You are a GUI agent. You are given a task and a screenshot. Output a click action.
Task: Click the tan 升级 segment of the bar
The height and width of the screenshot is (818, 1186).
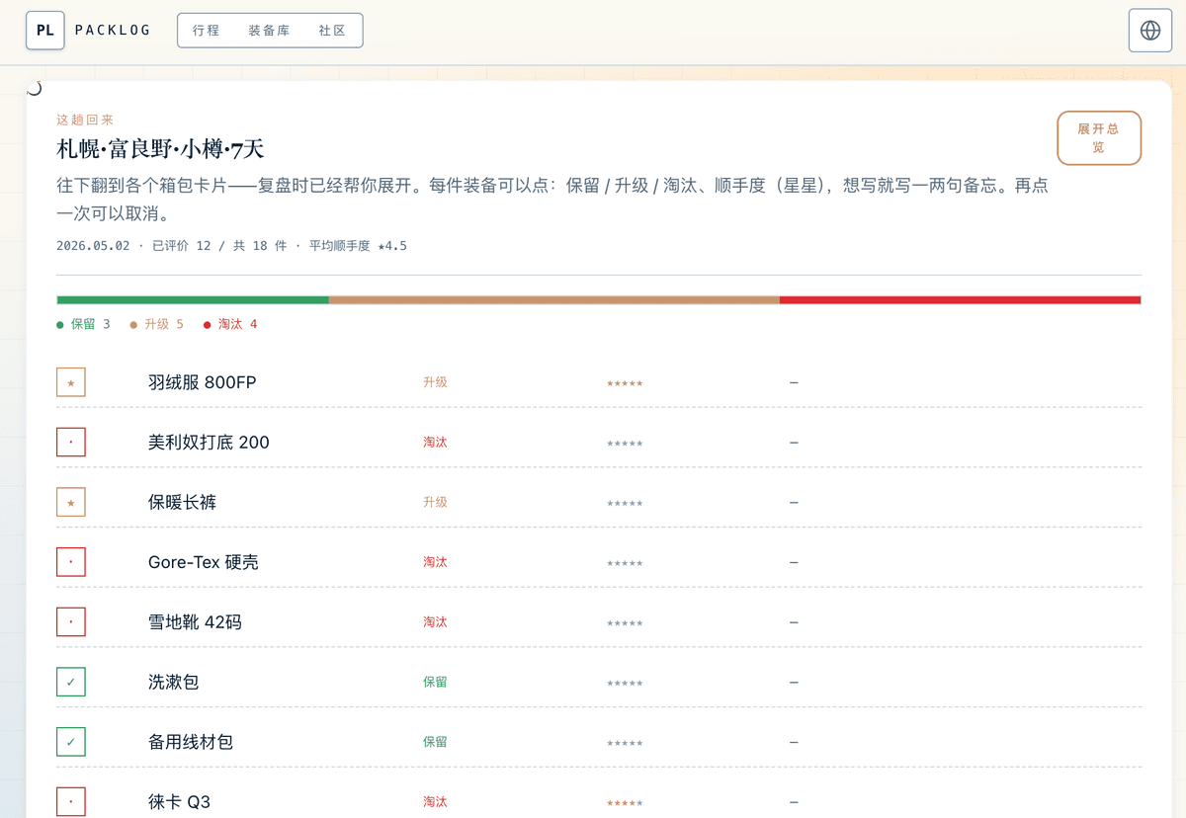pyautogui.click(x=554, y=299)
